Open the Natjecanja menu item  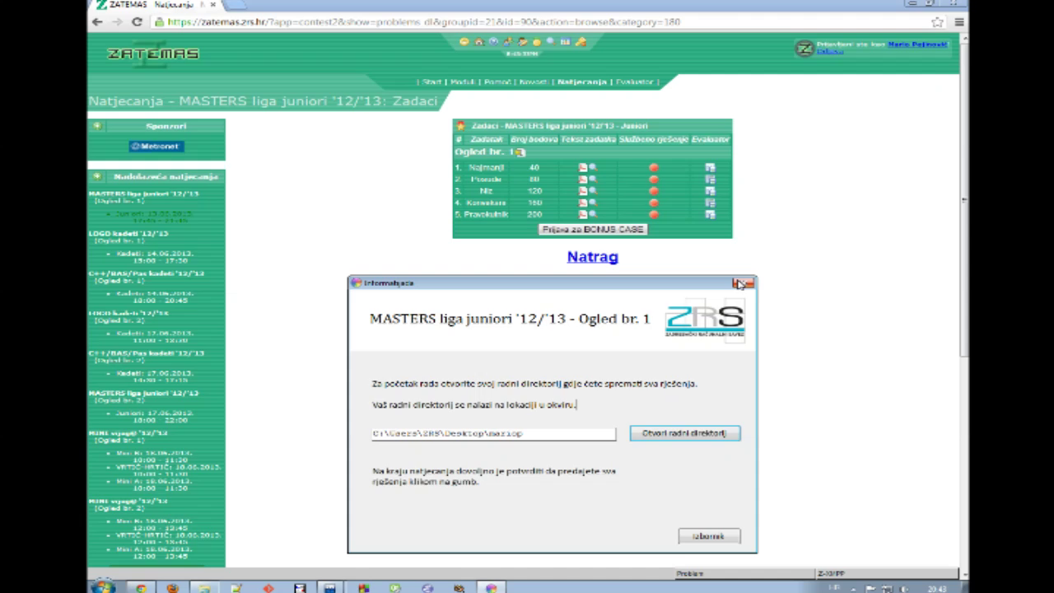[581, 82]
